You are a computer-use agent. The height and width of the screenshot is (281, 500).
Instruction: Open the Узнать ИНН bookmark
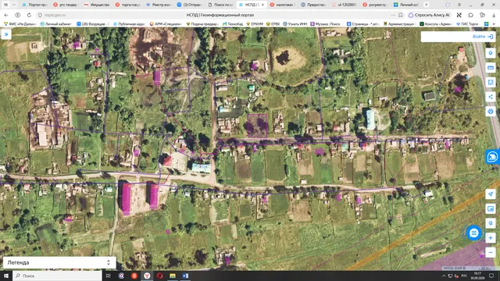[295, 24]
